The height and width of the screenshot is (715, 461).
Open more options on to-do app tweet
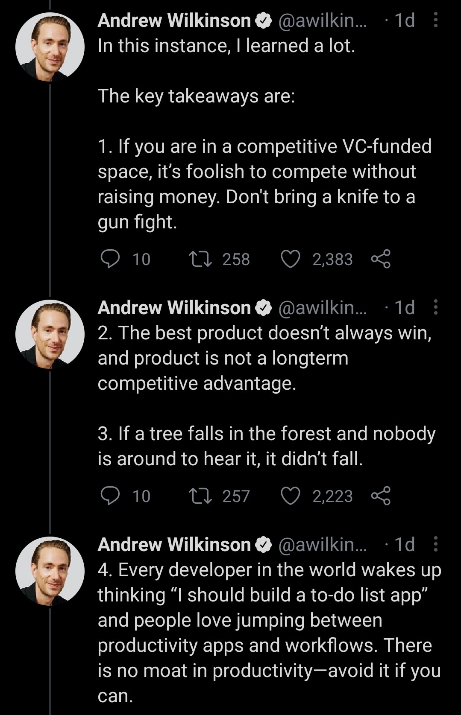tap(435, 544)
